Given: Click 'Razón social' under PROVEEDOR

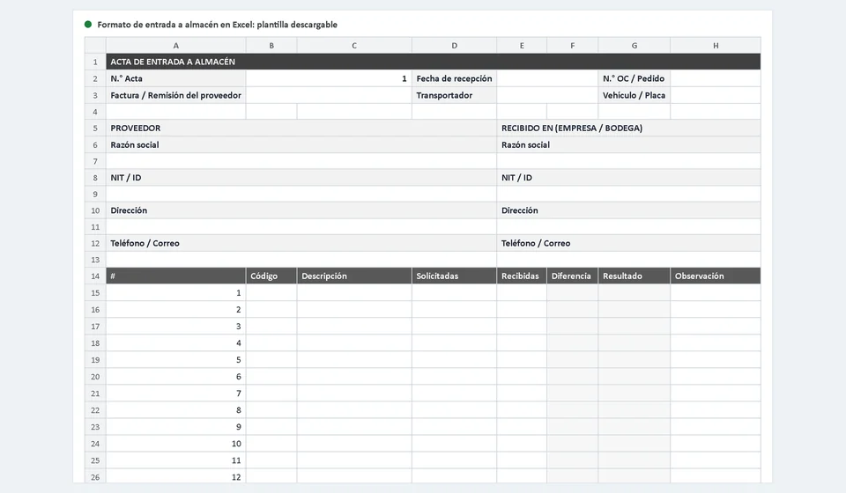Looking at the screenshot, I should point(301,145).
